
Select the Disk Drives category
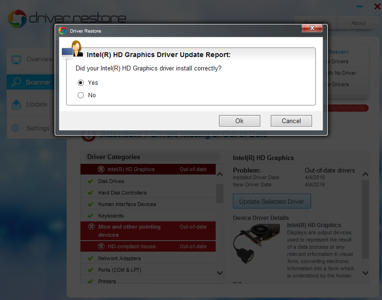tap(148, 181)
